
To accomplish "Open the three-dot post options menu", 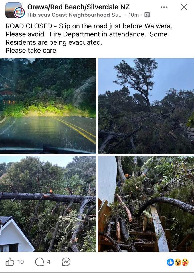I will (x=164, y=7).
